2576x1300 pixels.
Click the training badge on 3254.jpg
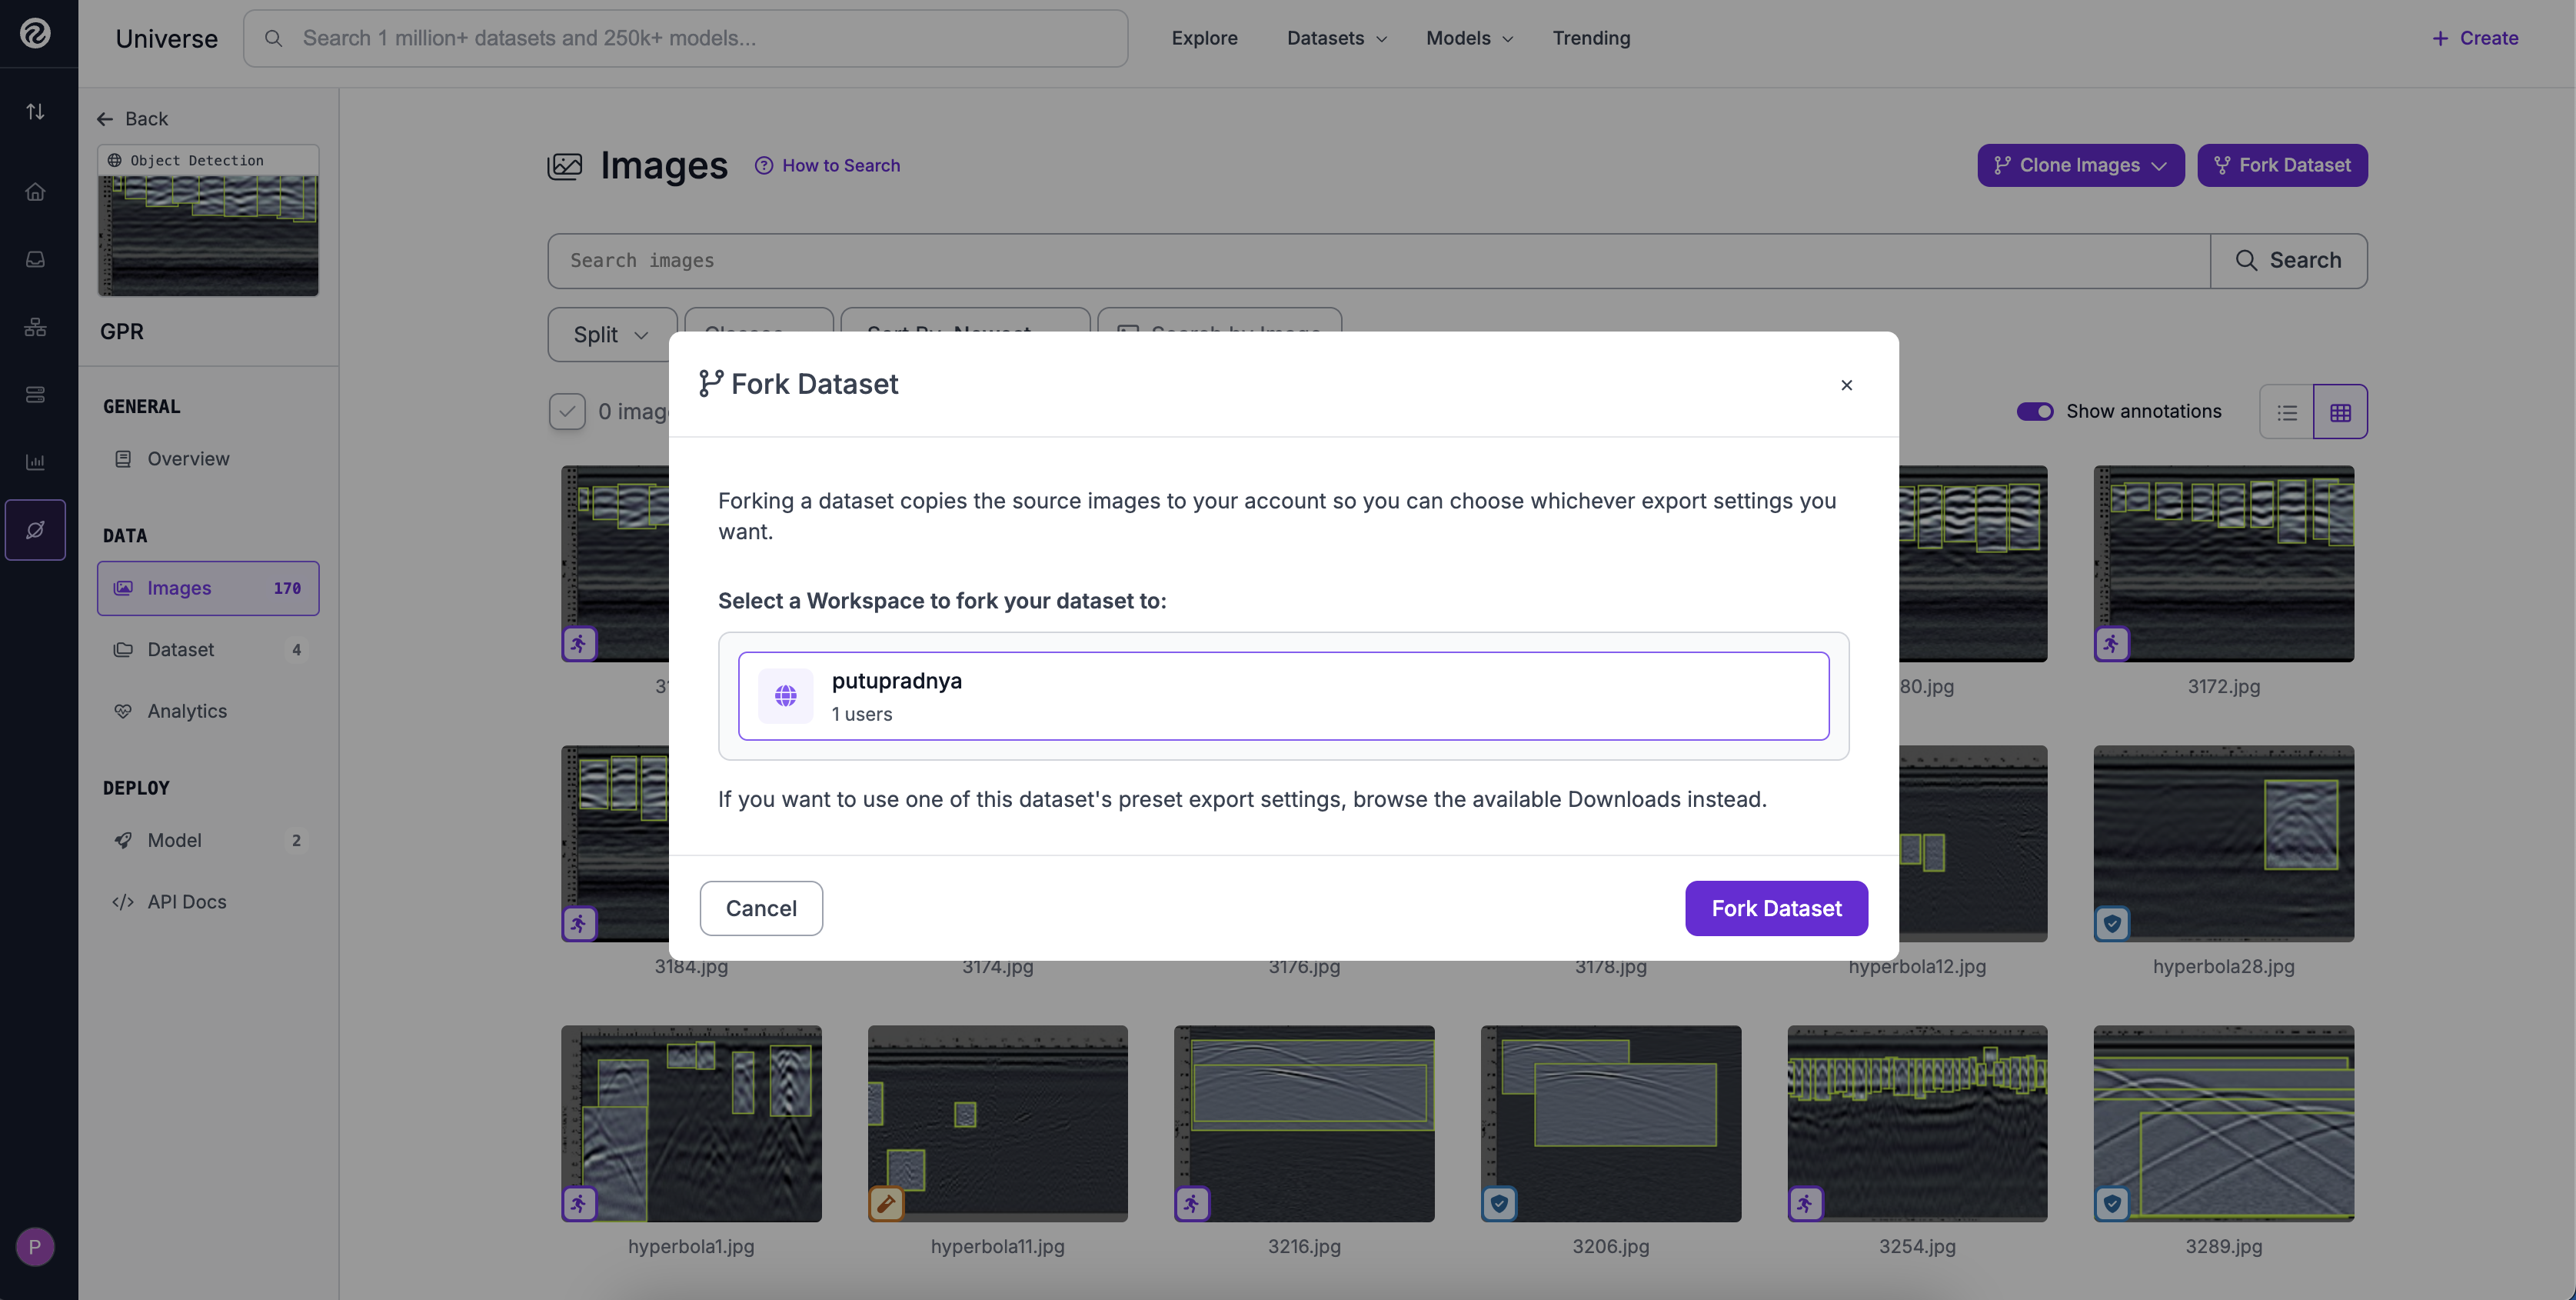pyautogui.click(x=1805, y=1203)
